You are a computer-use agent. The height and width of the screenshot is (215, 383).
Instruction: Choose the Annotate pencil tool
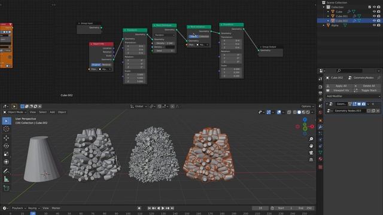pos(7,171)
